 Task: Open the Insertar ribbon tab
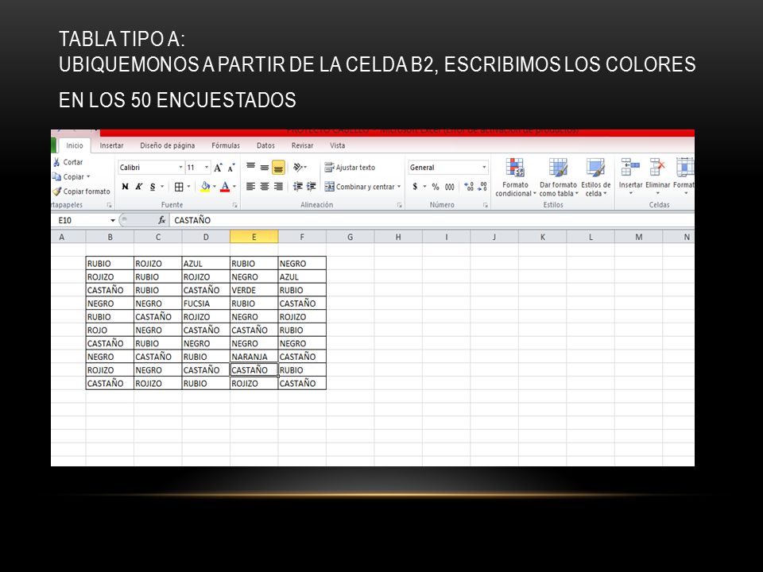point(111,145)
